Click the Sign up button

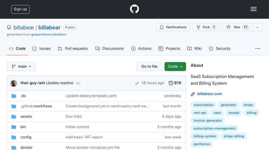20,9
